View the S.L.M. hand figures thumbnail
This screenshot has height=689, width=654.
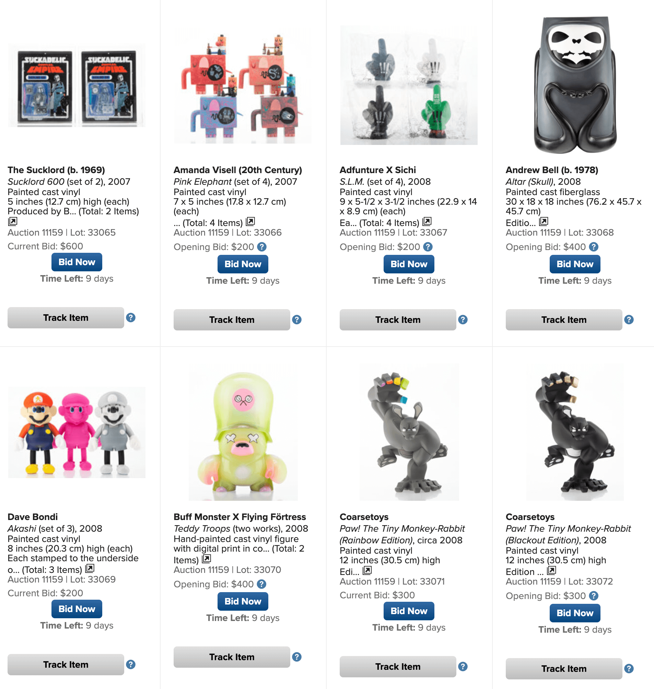pos(409,85)
